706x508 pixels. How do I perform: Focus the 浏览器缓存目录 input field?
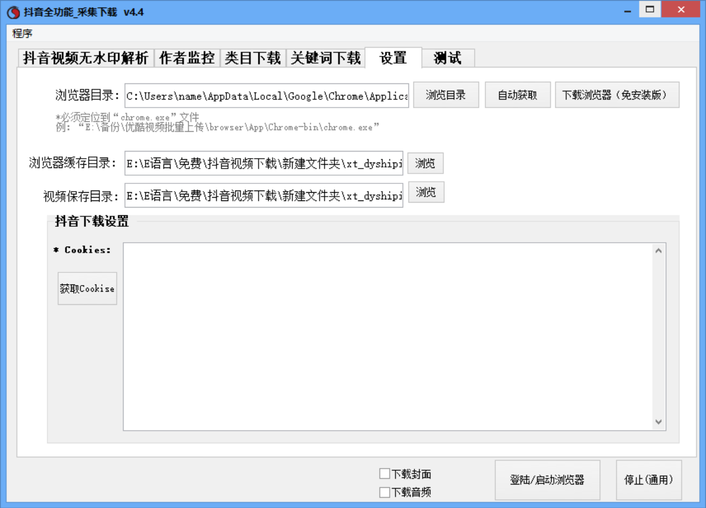[264, 163]
